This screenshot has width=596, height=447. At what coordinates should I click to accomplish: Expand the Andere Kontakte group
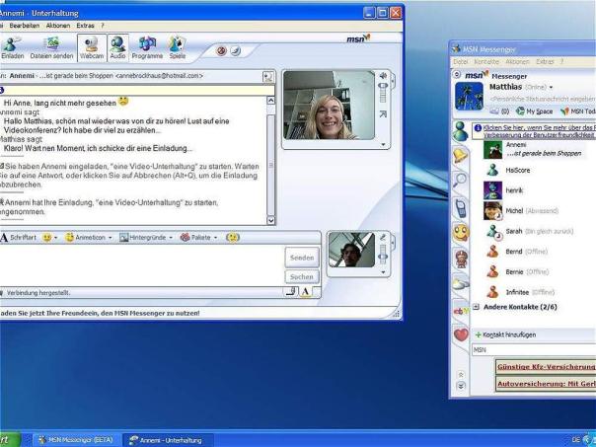point(513,307)
